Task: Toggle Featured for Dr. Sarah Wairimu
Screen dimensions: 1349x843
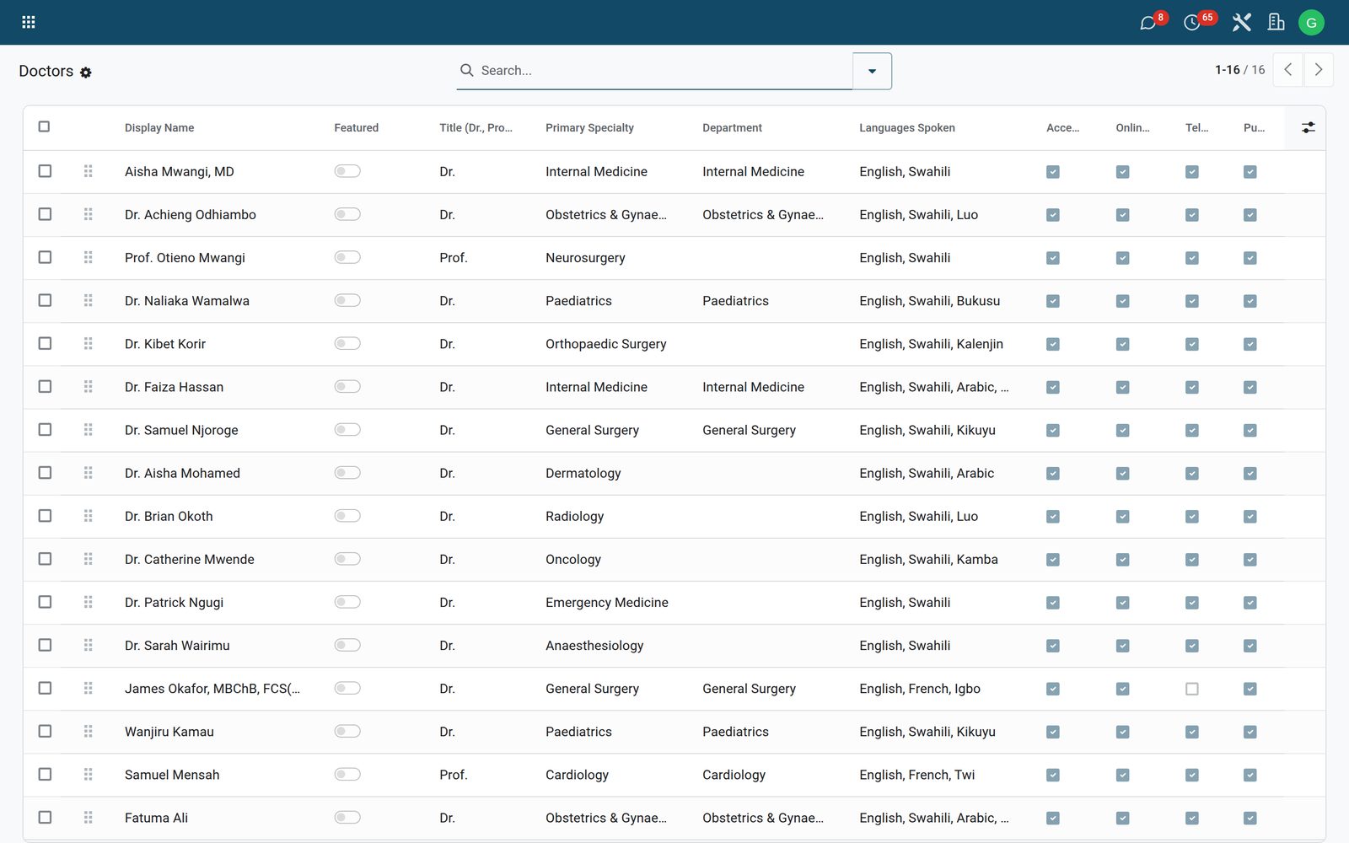Action: click(x=347, y=645)
